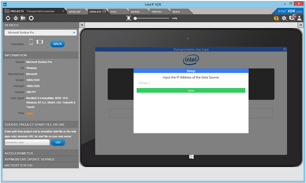Open the yellow help question icon
Screen dimensions: 306x183
click(x=276, y=18)
